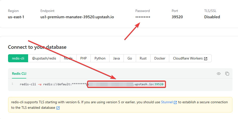Click the Password label
Image resolution: width=238 pixels, height=119 pixels.
pos(143,11)
